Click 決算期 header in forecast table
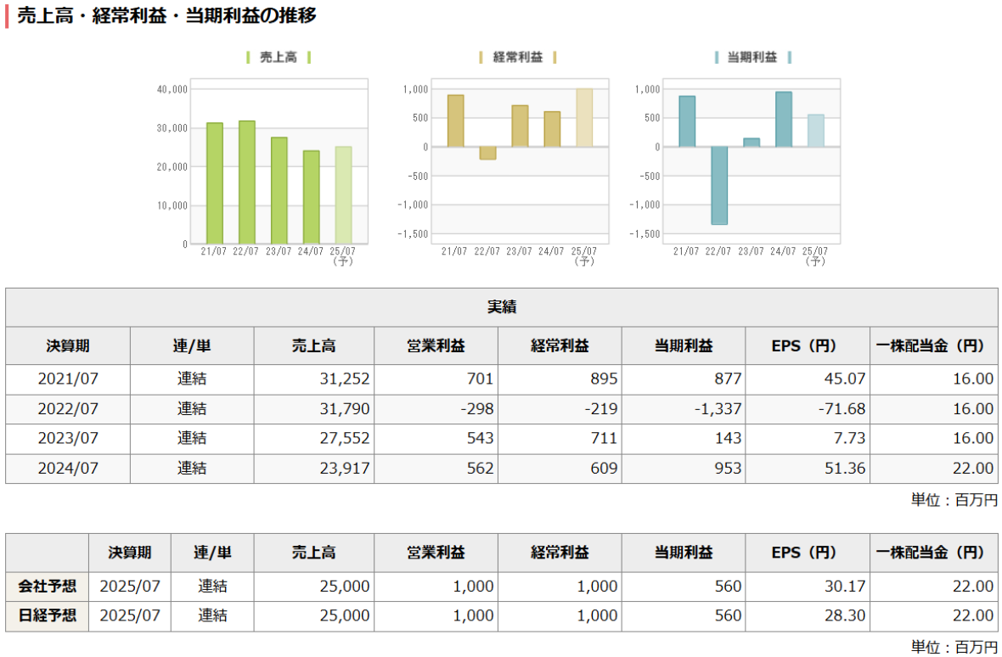This screenshot has height=657, width=1002. [x=130, y=553]
